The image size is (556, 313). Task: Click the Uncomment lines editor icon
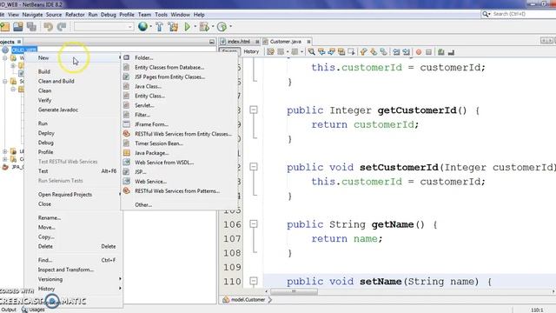pyautogui.click(x=451, y=52)
